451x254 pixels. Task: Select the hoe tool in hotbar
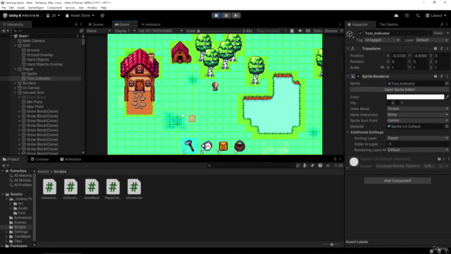pyautogui.click(x=190, y=146)
